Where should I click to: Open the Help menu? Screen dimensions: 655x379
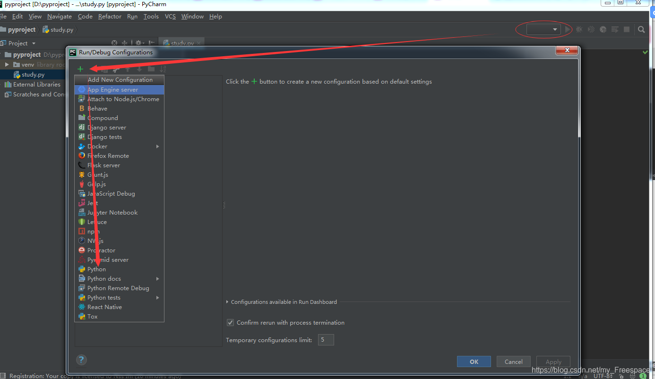point(215,16)
